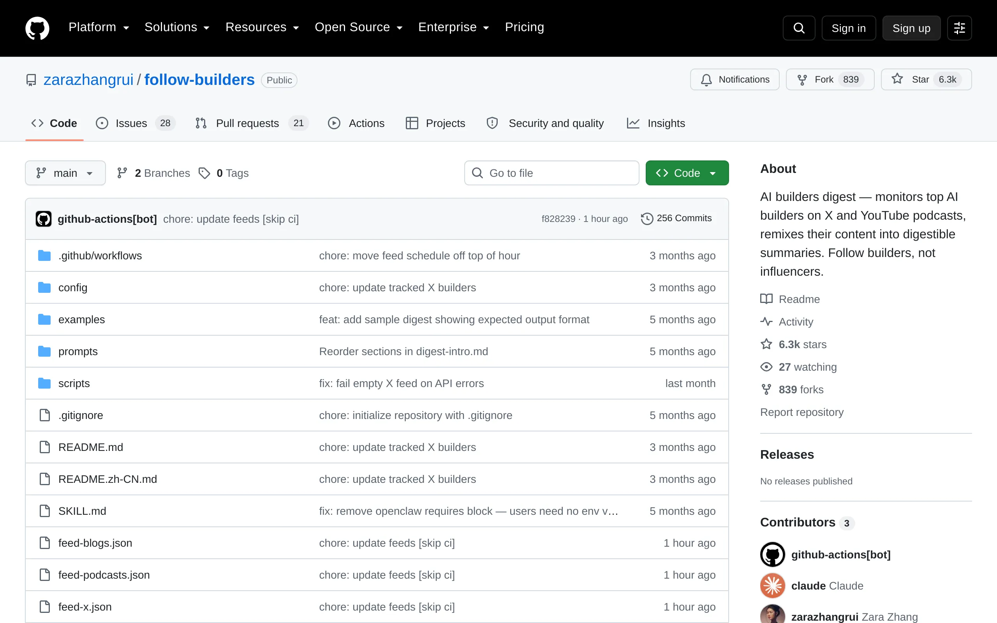This screenshot has height=623, width=997.
Task: Open the Pricing page
Action: pyautogui.click(x=524, y=27)
